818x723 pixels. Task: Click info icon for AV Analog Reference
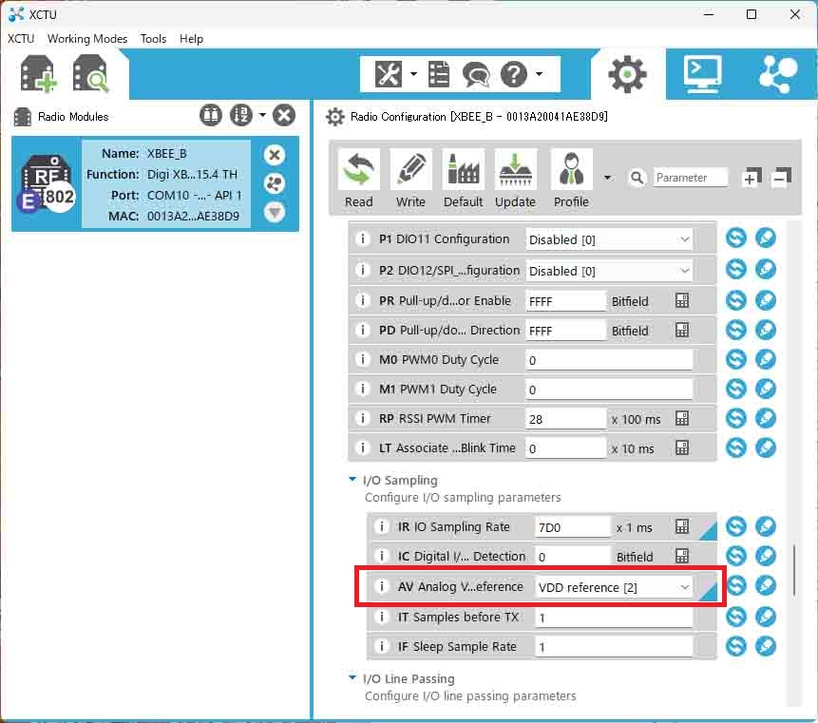381,586
